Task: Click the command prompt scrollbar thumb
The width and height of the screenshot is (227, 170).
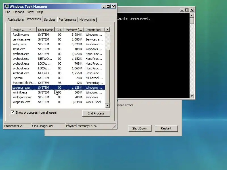Action: pyautogui.click(x=192, y=21)
